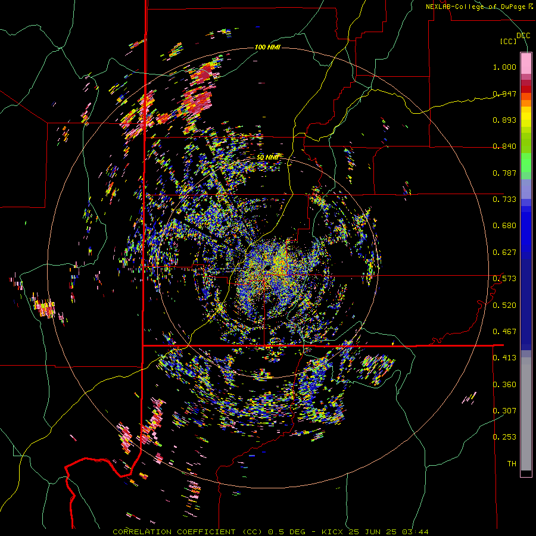
Task: Click the "1.000" scale value
Action: click(x=504, y=67)
